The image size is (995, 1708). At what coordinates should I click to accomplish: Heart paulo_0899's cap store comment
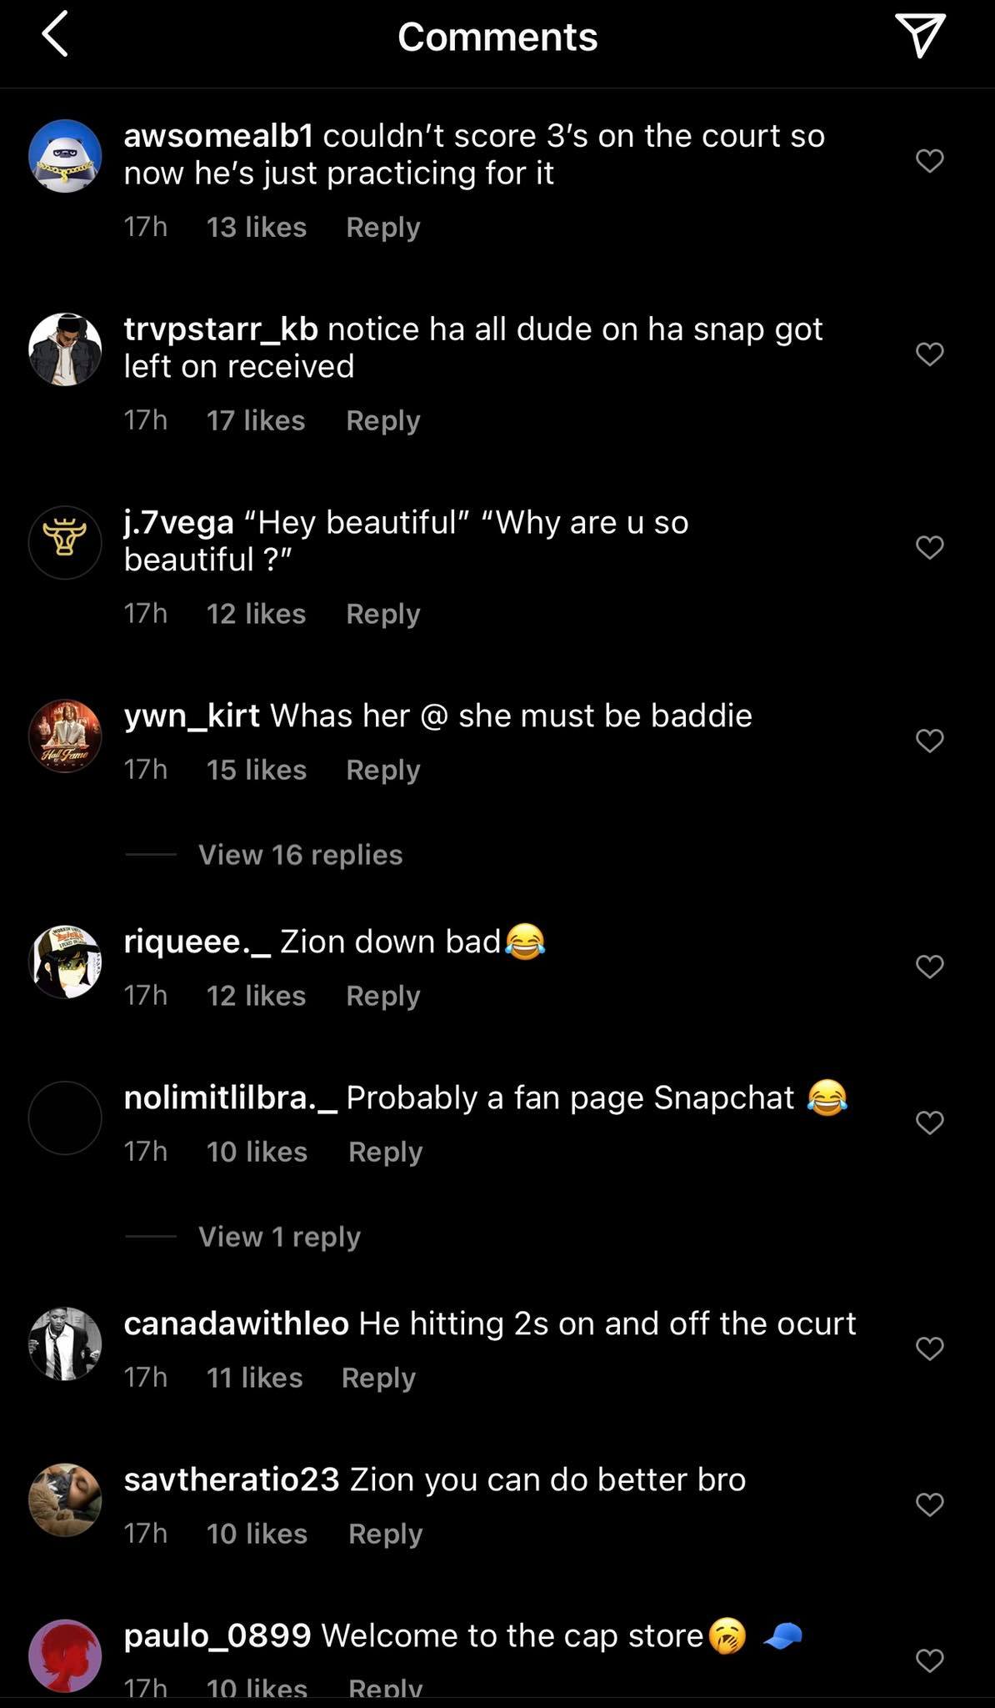929,1660
